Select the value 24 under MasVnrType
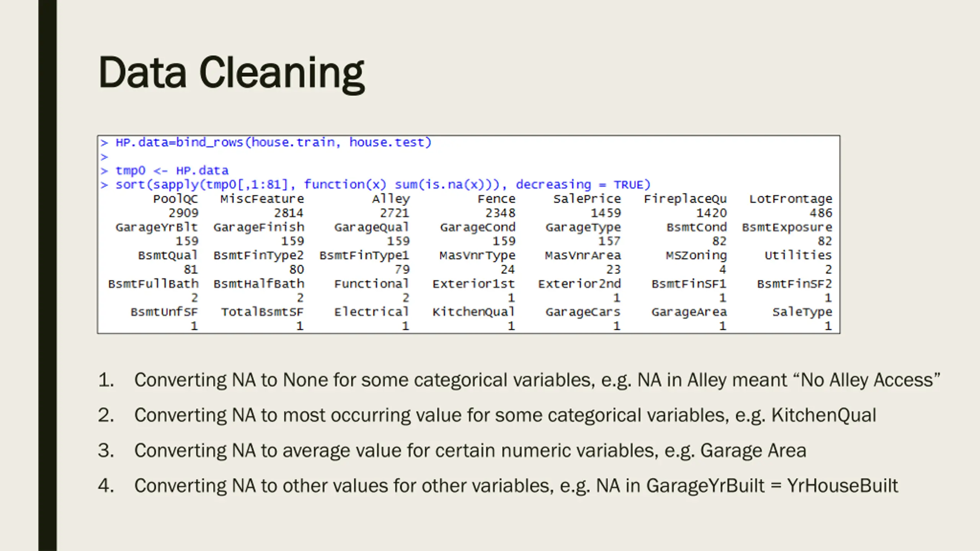 click(508, 270)
